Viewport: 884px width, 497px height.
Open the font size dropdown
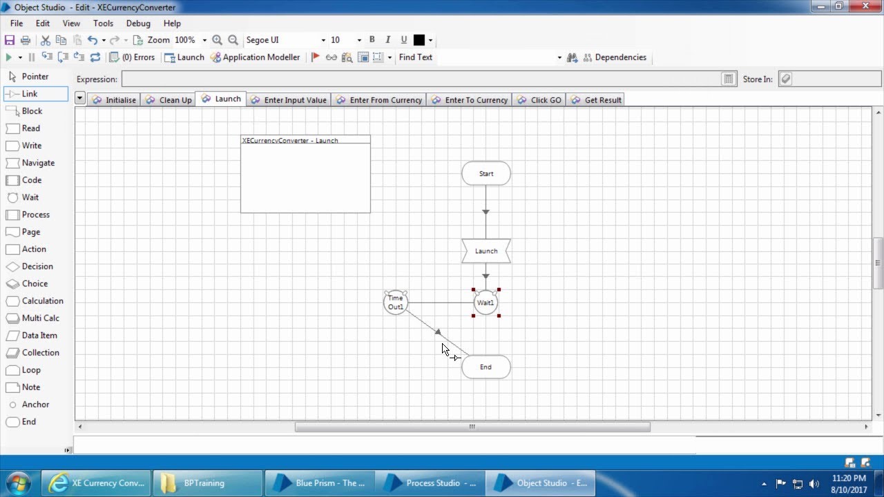coord(359,40)
